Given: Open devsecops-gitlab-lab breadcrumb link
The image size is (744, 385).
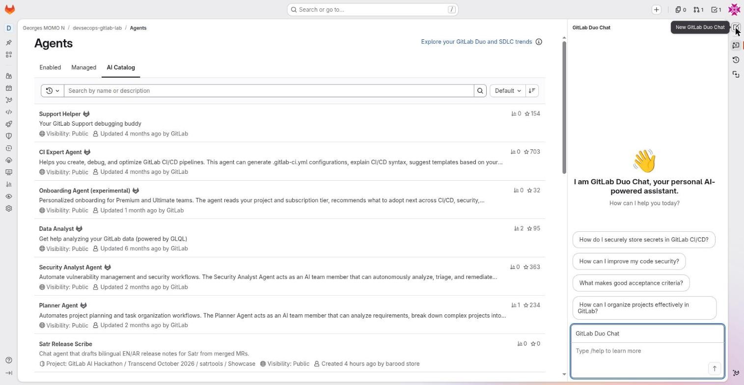Looking at the screenshot, I should click(97, 28).
